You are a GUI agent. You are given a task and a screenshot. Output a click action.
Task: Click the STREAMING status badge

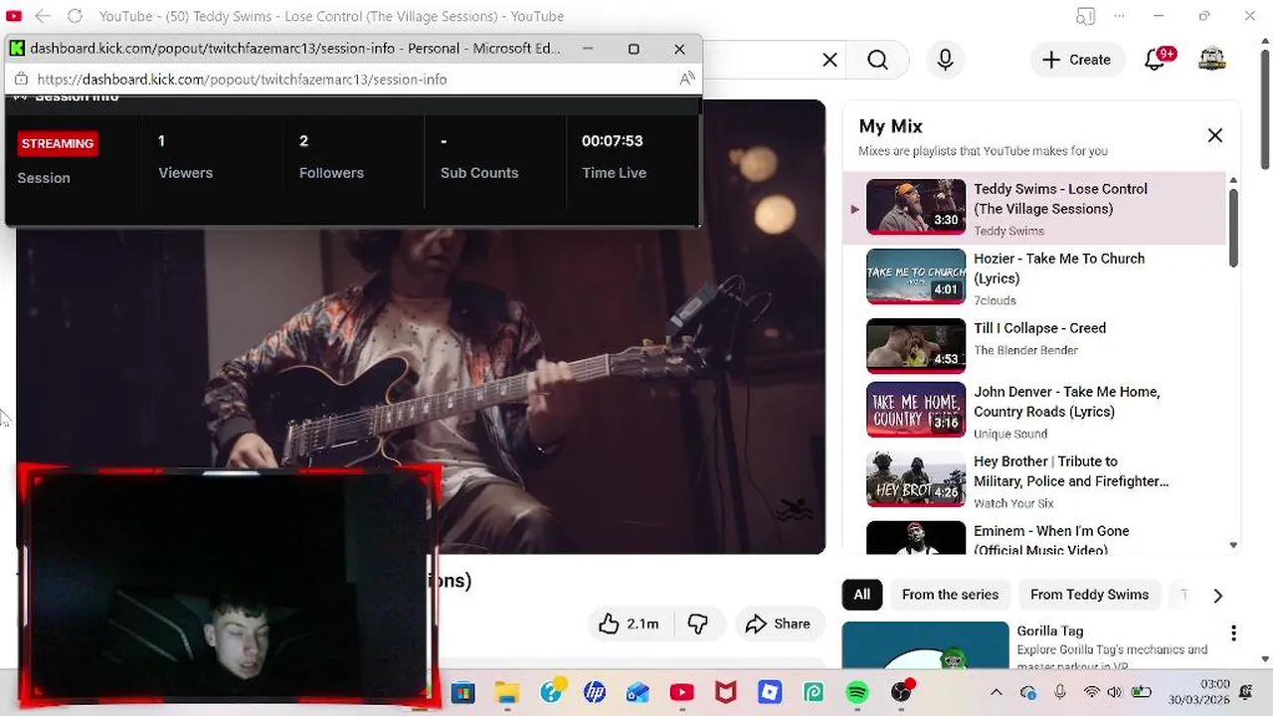pos(58,143)
